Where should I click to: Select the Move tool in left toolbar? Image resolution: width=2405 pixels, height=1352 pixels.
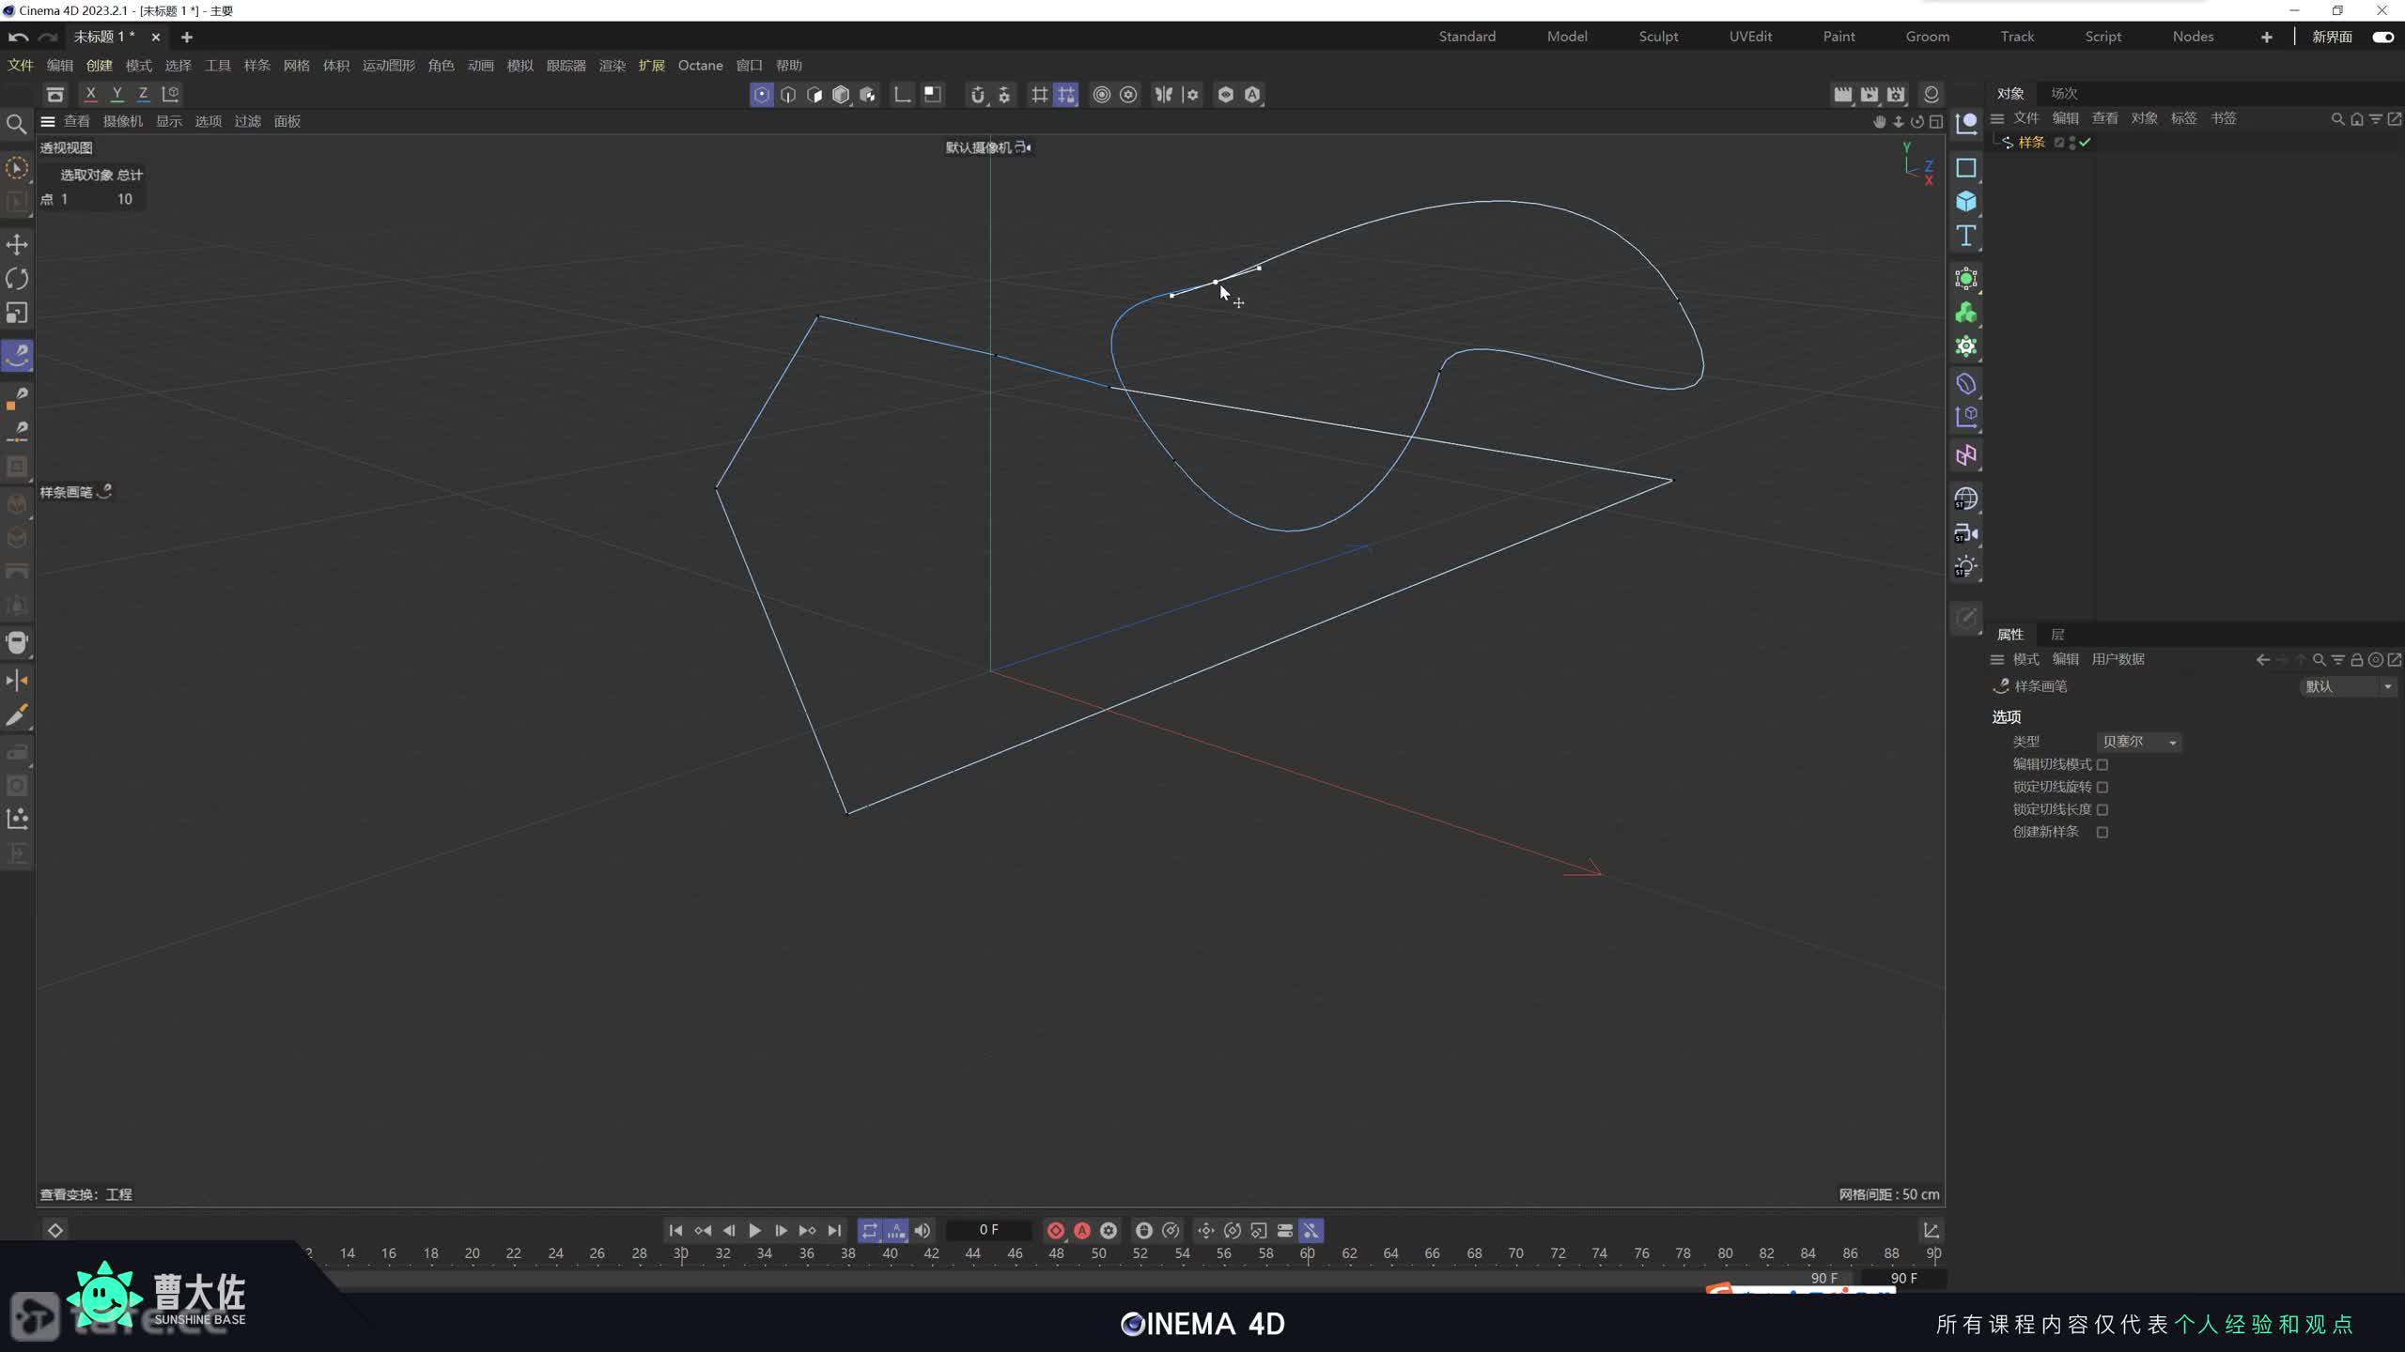click(17, 245)
